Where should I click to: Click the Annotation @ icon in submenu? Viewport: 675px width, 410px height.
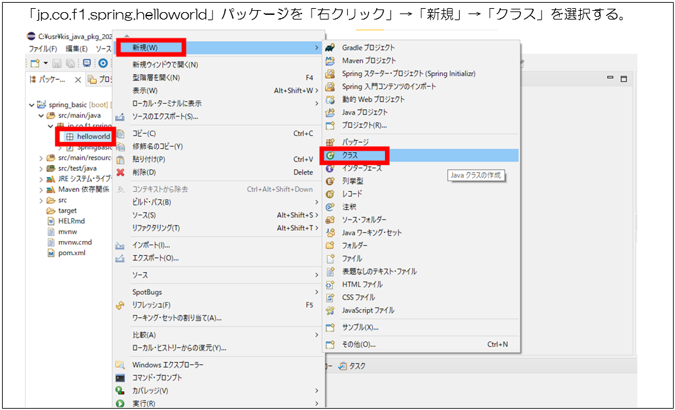(x=330, y=207)
